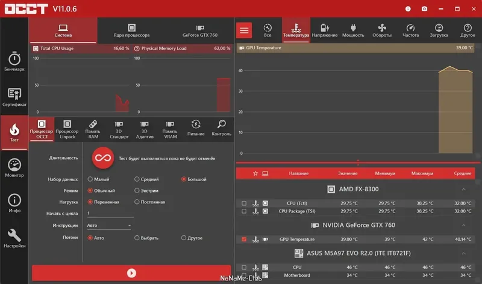The width and height of the screenshot is (482, 284).
Task: Sort table by Минимум column header
Action: 385,173
